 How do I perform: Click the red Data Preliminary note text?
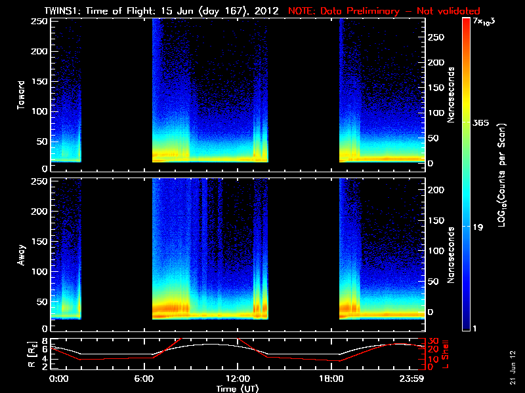(x=384, y=10)
